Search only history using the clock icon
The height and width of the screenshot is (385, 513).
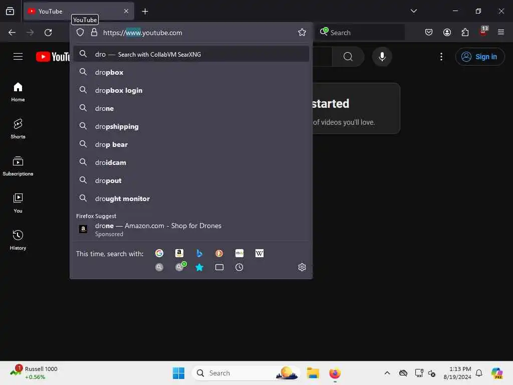239,268
